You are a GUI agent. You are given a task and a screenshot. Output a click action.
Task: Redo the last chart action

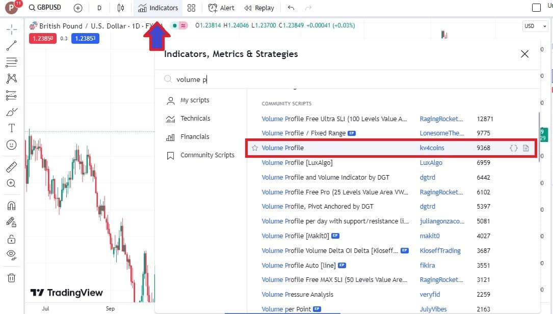[308, 8]
